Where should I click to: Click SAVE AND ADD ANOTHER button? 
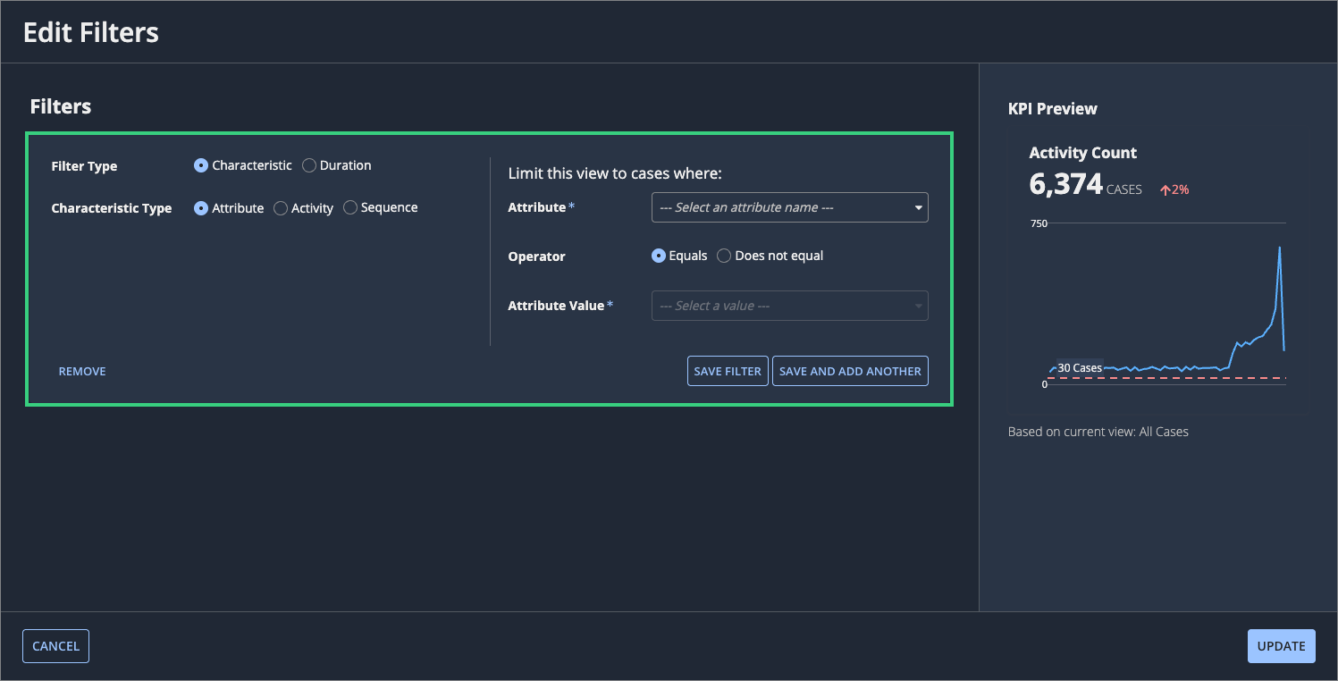850,371
